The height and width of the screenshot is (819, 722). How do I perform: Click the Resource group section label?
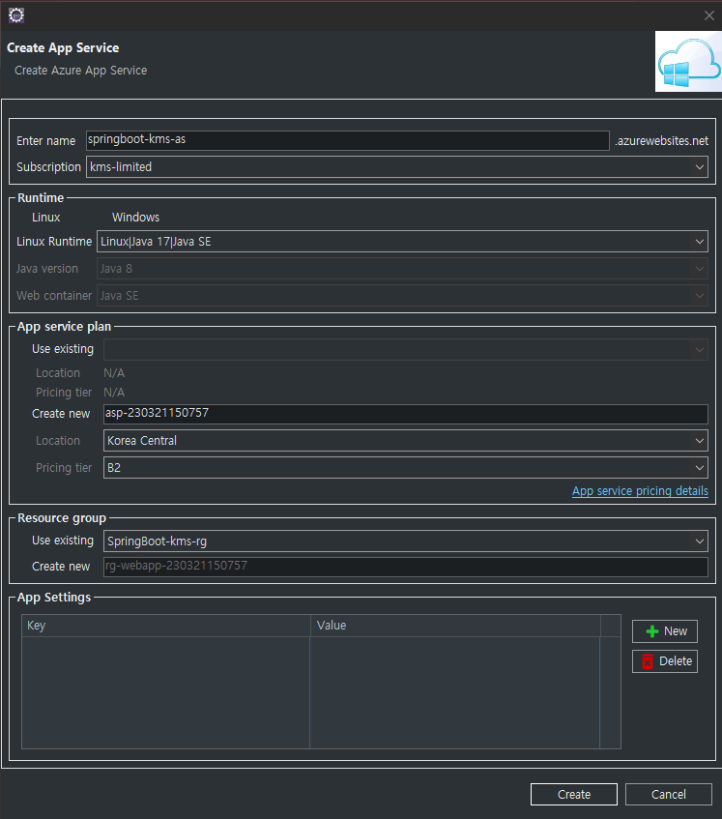pos(62,518)
